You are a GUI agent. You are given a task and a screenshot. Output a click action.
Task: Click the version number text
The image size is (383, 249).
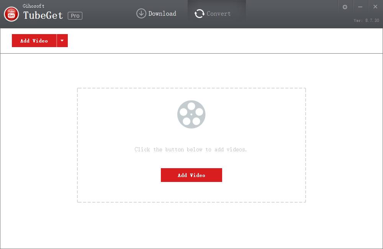[366, 21]
